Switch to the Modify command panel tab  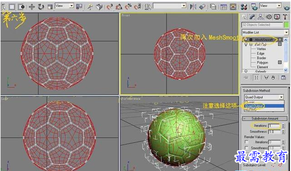252,17
